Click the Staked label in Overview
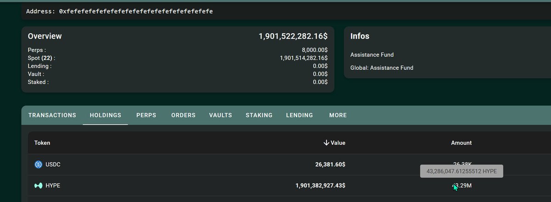The width and height of the screenshot is (551, 202). click(38, 82)
